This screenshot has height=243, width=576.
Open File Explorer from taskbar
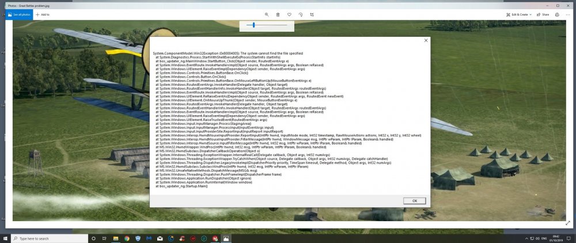coord(115,238)
